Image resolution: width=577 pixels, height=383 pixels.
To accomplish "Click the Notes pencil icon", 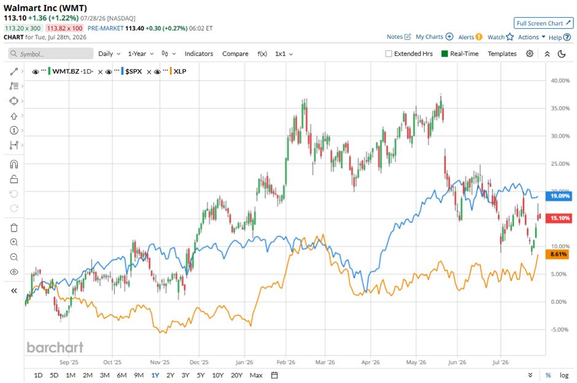I will [408, 37].
